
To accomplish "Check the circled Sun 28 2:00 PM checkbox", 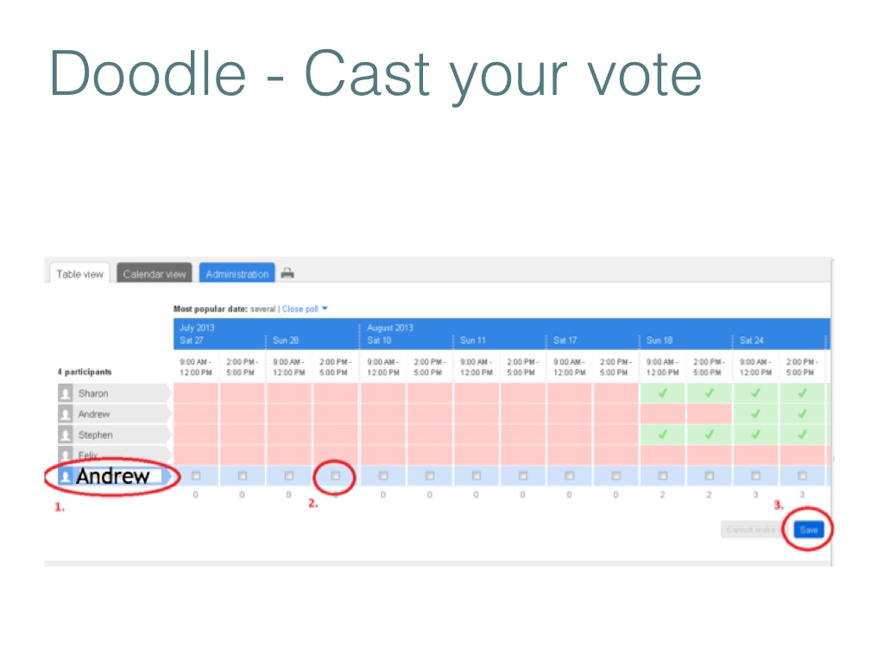I will 336,475.
